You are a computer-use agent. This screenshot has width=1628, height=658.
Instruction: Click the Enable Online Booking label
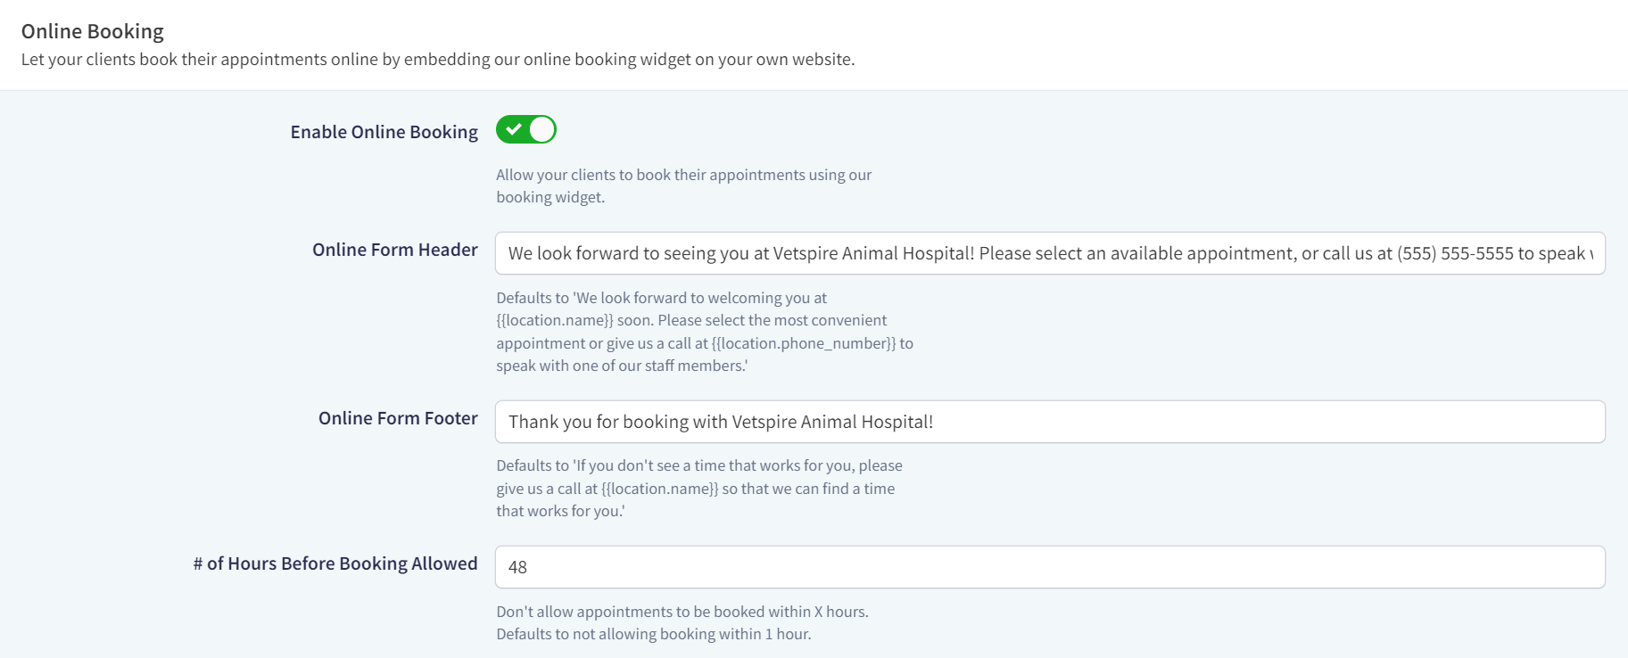pos(384,131)
